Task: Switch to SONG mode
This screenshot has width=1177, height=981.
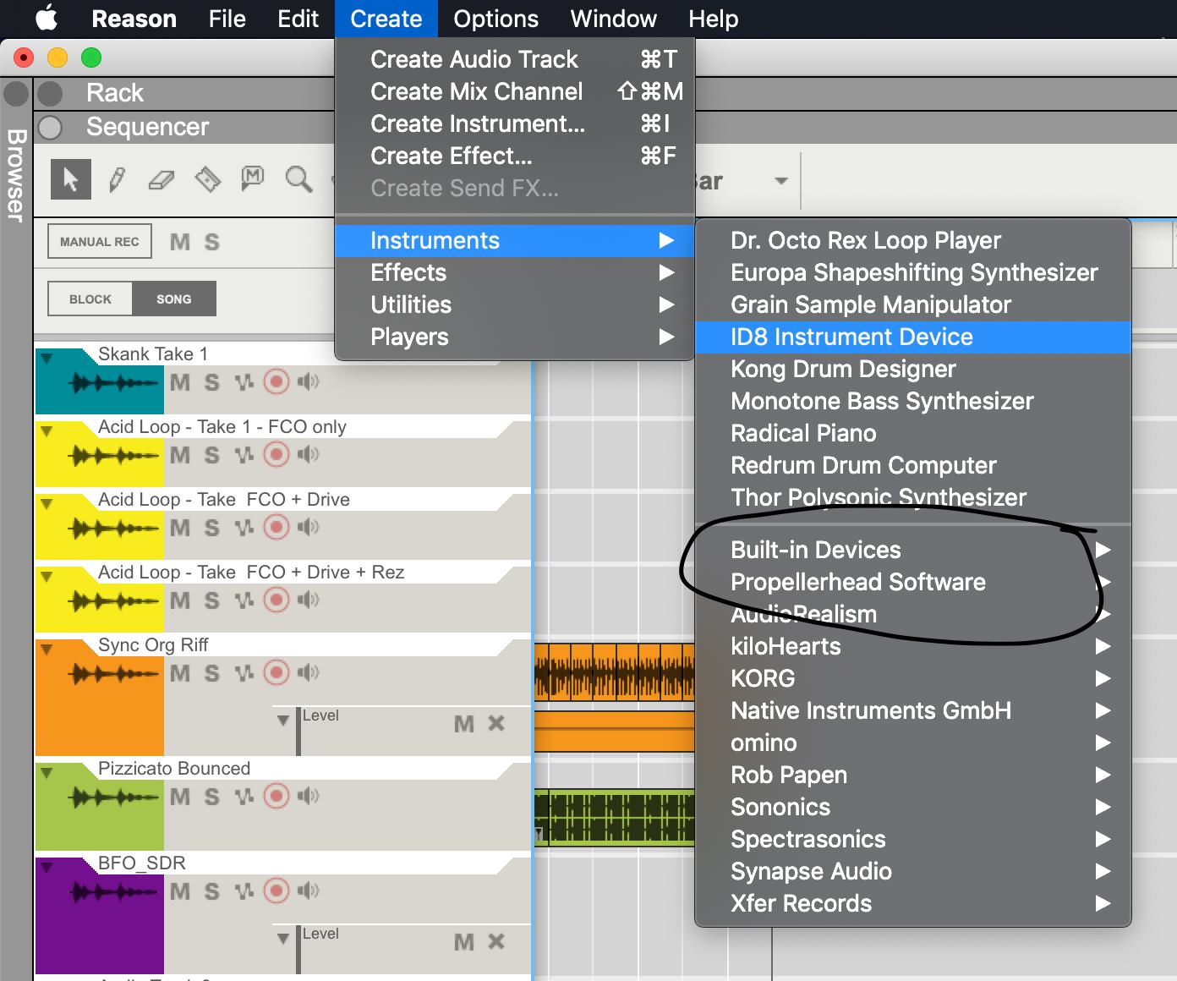Action: point(174,299)
